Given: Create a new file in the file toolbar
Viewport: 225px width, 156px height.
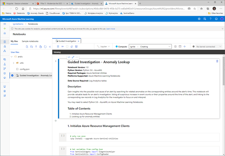Looking at the screenshot, I should pyautogui.click(x=27, y=47).
